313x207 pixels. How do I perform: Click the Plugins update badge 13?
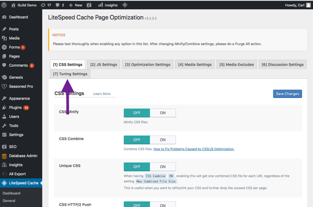coord(26,107)
